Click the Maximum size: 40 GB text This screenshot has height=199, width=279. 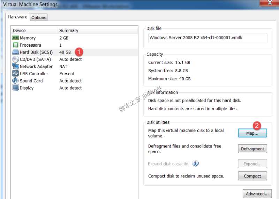tap(169, 79)
